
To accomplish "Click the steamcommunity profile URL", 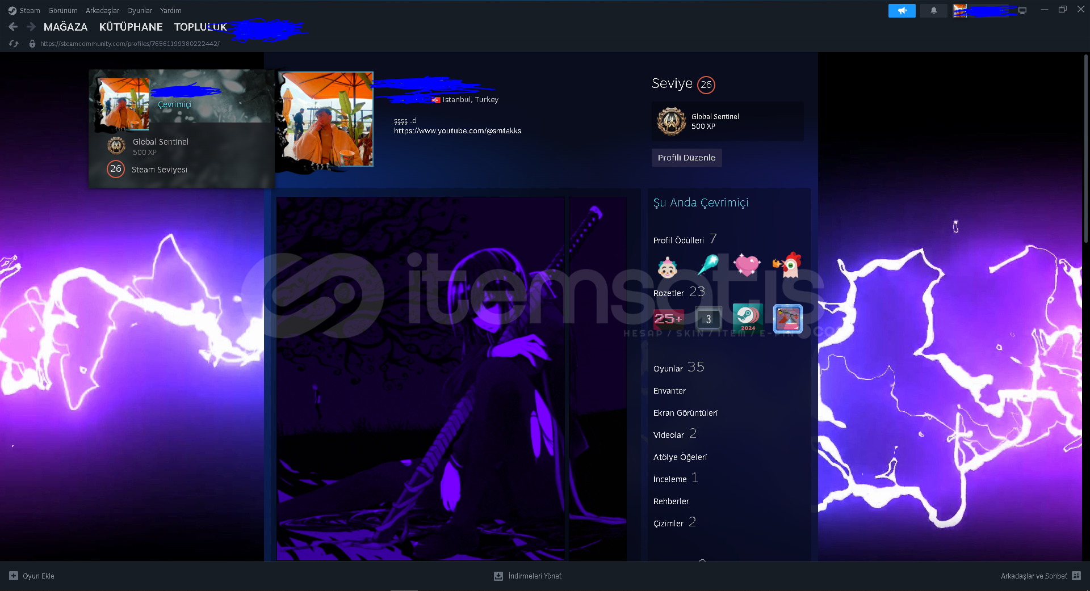I will (130, 44).
